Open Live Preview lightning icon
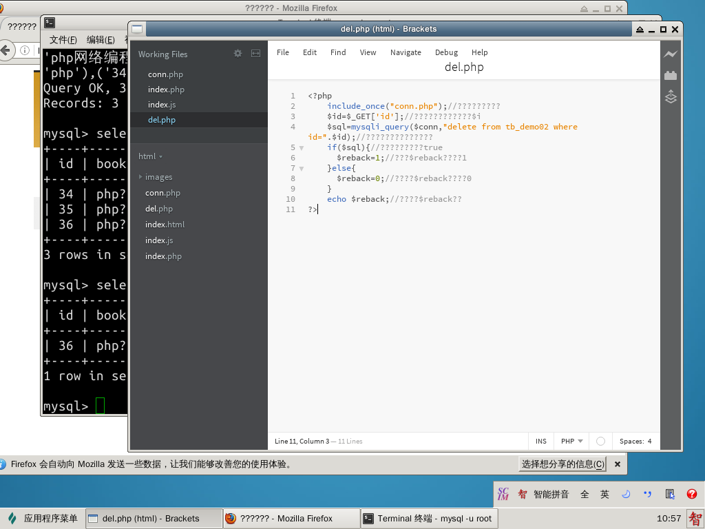 [x=671, y=54]
